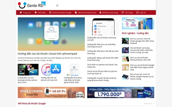This screenshot has width=172, height=107.
Task: Open link xóa tài khoản Google trên điện thoại Oppo
Action: (142, 67)
